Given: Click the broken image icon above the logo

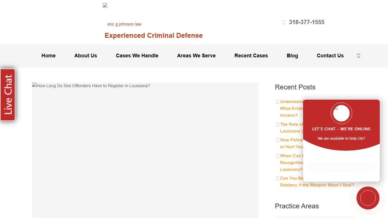Looking at the screenshot, I should click(105, 5).
